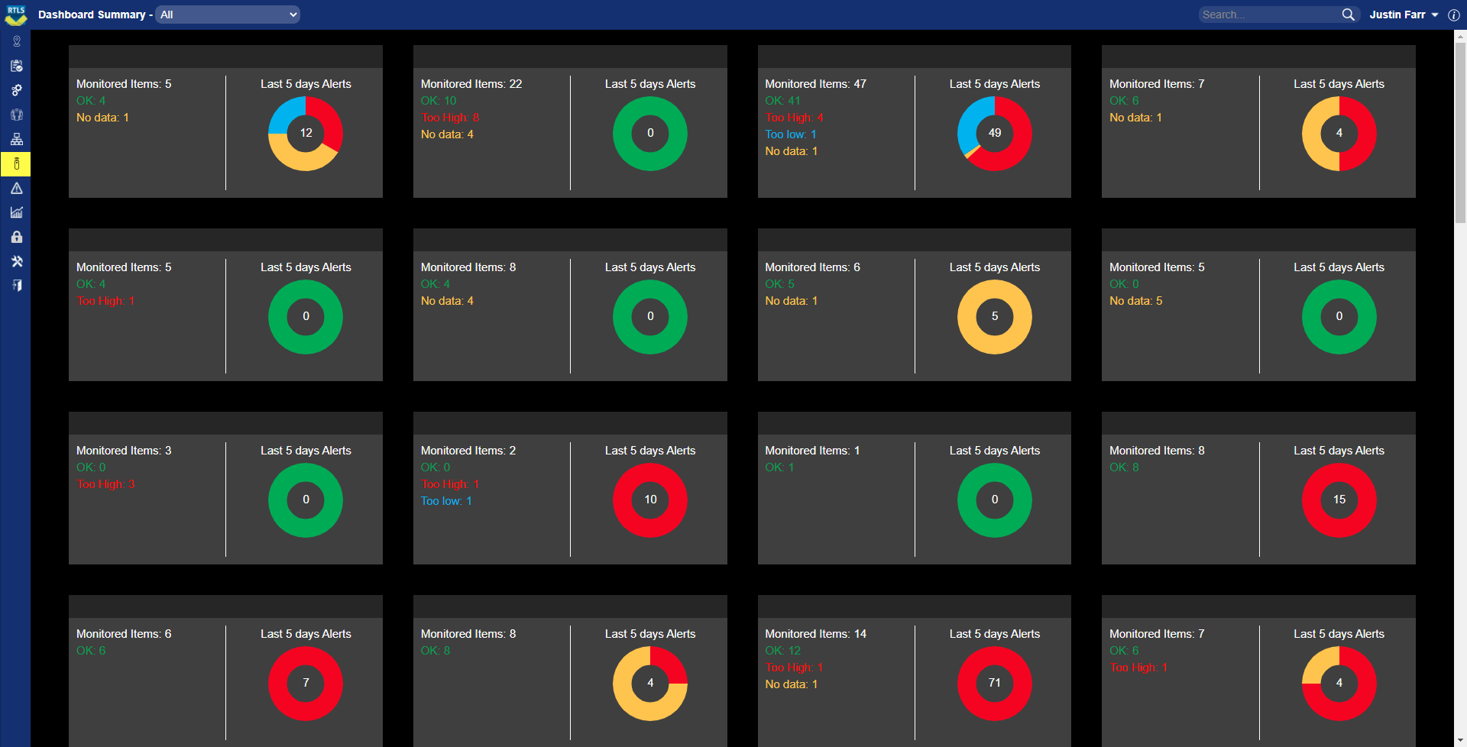Open the alerts warning triangle panel

[16, 188]
